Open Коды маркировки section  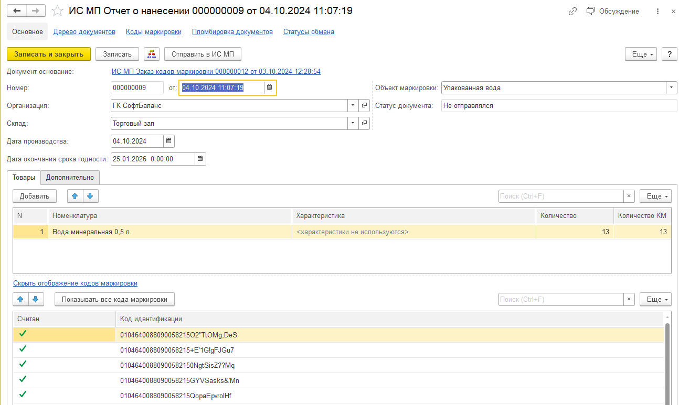click(153, 31)
